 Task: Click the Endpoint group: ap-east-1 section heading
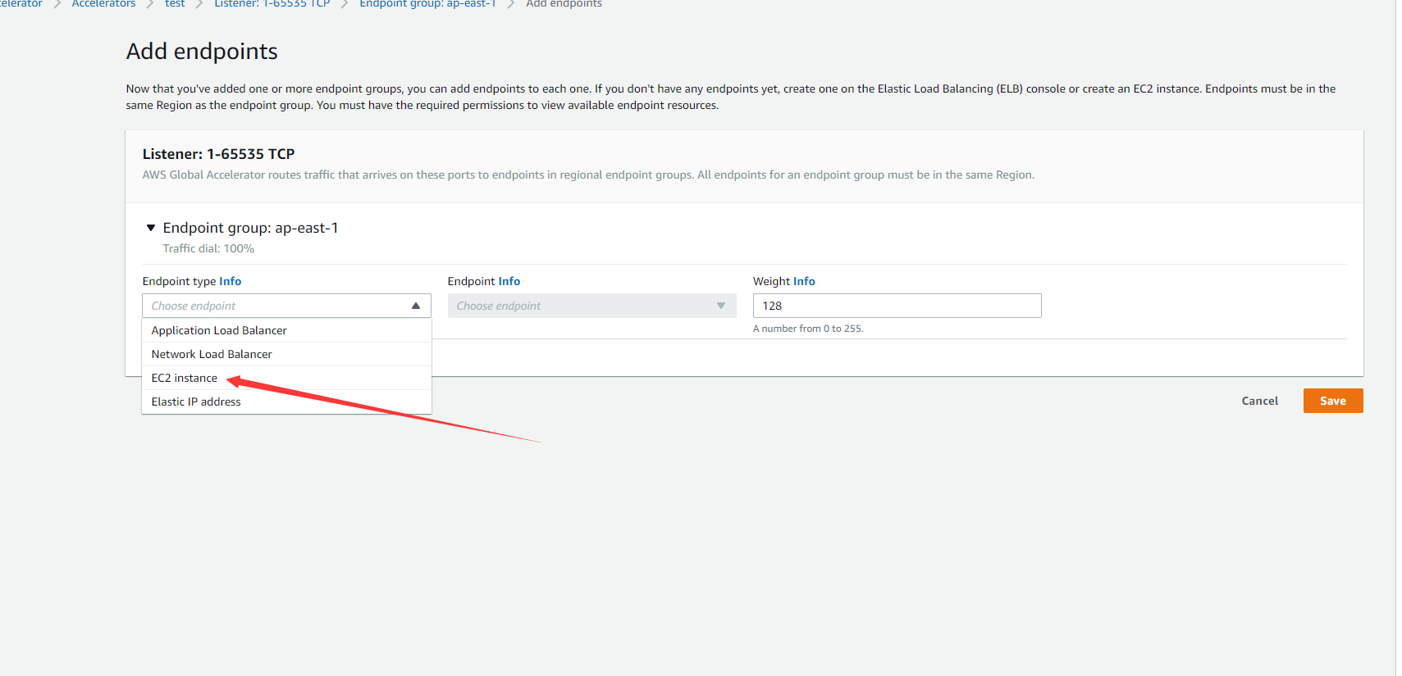click(250, 228)
